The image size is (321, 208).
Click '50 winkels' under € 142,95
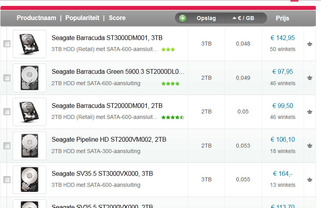click(x=282, y=49)
